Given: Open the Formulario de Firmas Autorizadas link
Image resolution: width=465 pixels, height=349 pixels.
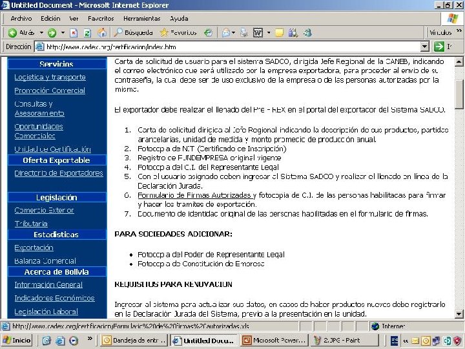Looking at the screenshot, I should click(x=195, y=195).
